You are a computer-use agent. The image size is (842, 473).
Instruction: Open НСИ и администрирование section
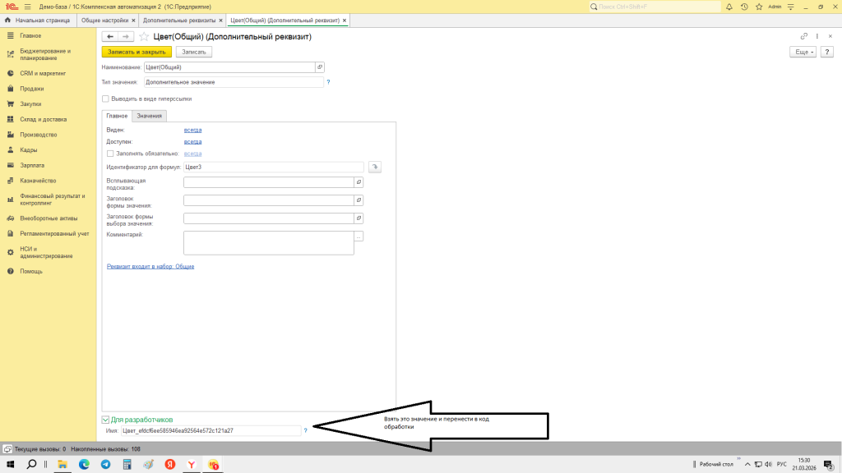point(46,253)
